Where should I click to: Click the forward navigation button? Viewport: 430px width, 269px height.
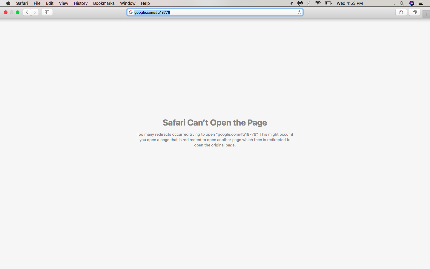pyautogui.click(x=35, y=12)
